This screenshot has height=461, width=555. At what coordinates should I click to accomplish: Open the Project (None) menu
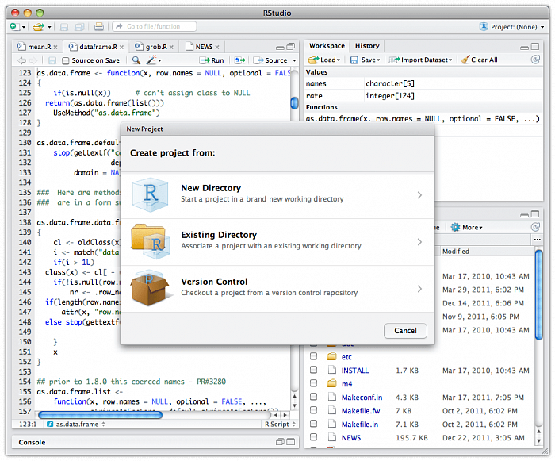coord(512,27)
